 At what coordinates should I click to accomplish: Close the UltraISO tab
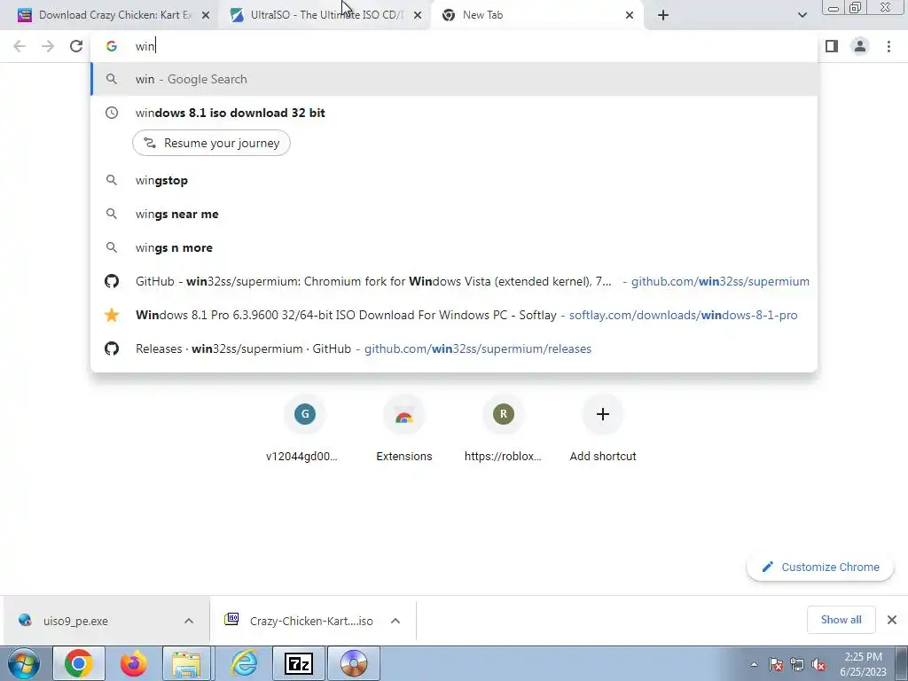click(418, 15)
